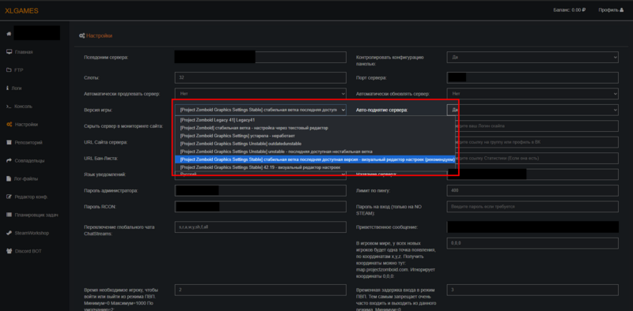Open Автоматически продлевать сервер dropdown
Screen dimensions: 633x311
(x=260, y=93)
